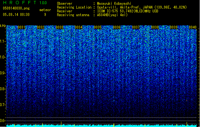Select the 1.0 frequency axis label
200x127 pixels.
tap(3, 57)
